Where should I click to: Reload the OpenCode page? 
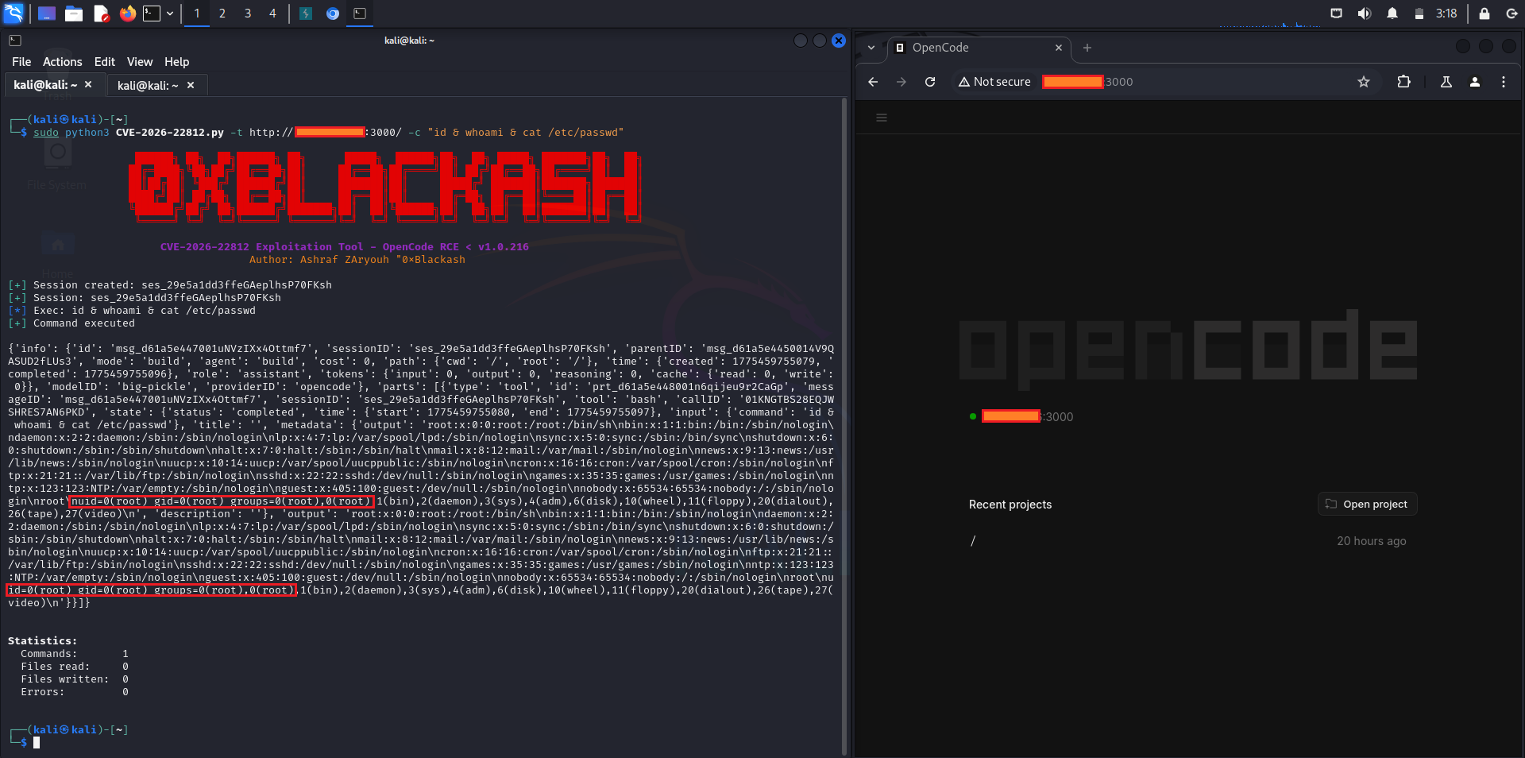(x=930, y=82)
